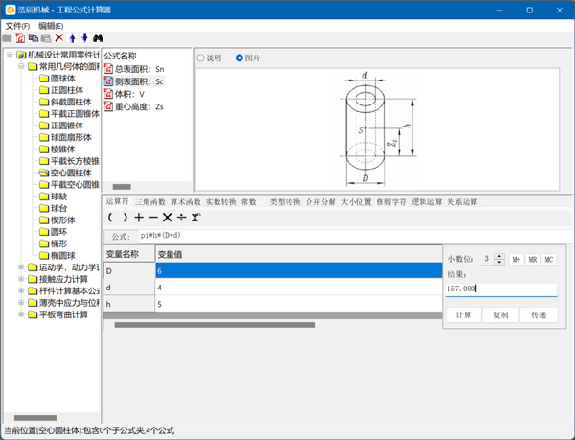Click the grayed paste toolbar icon

pos(46,37)
